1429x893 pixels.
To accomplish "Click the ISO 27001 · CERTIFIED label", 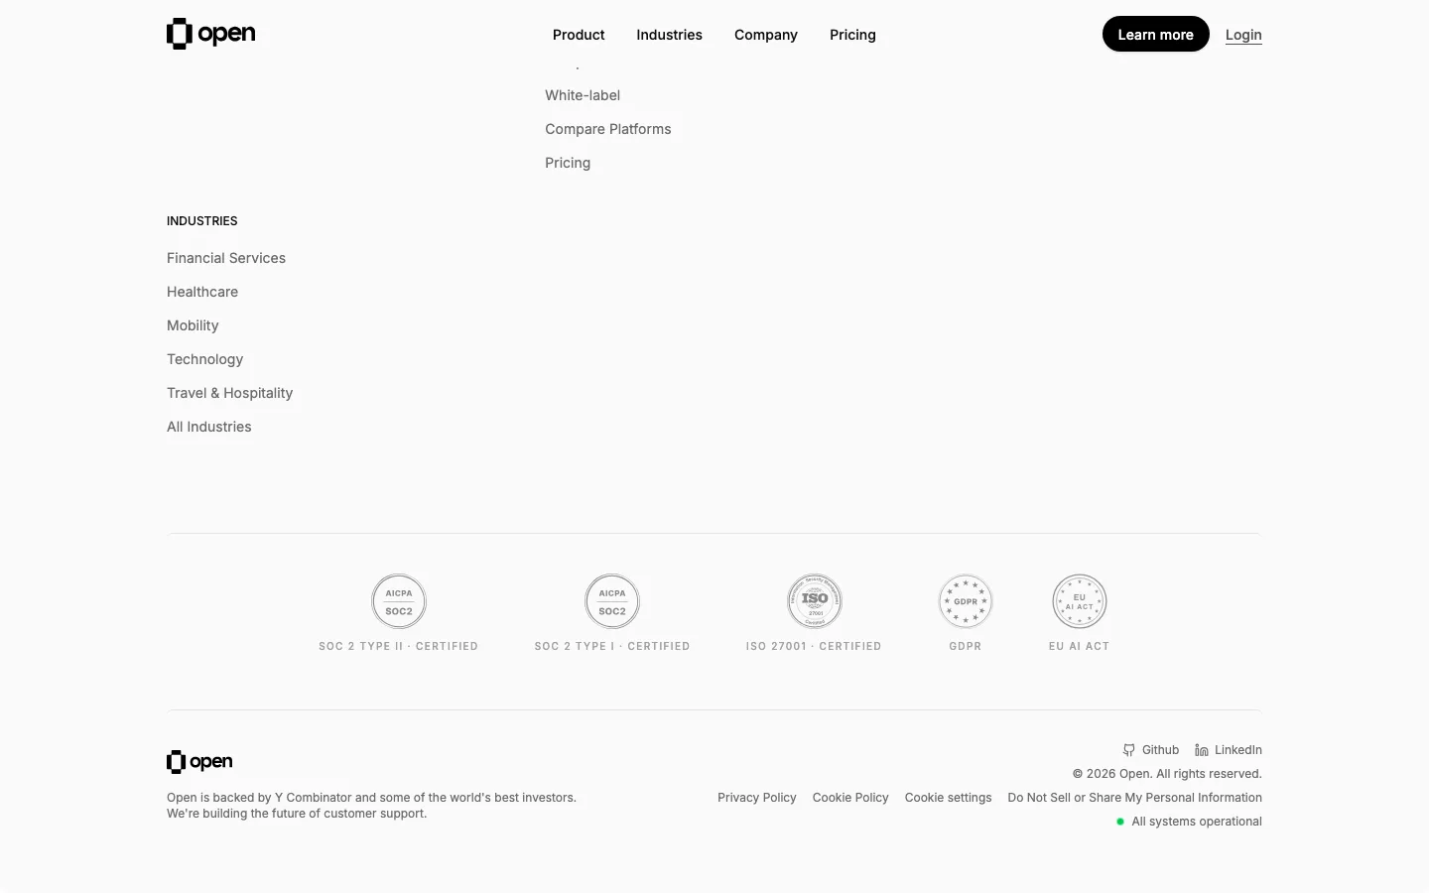I will tap(814, 646).
